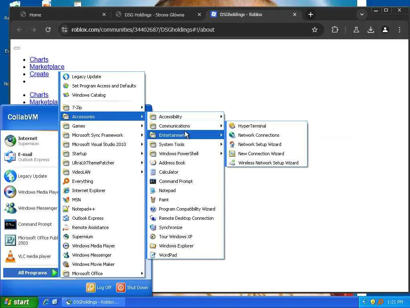The height and width of the screenshot is (308, 410).
Task: Open Windows Explorer
Action: click(x=186, y=246)
